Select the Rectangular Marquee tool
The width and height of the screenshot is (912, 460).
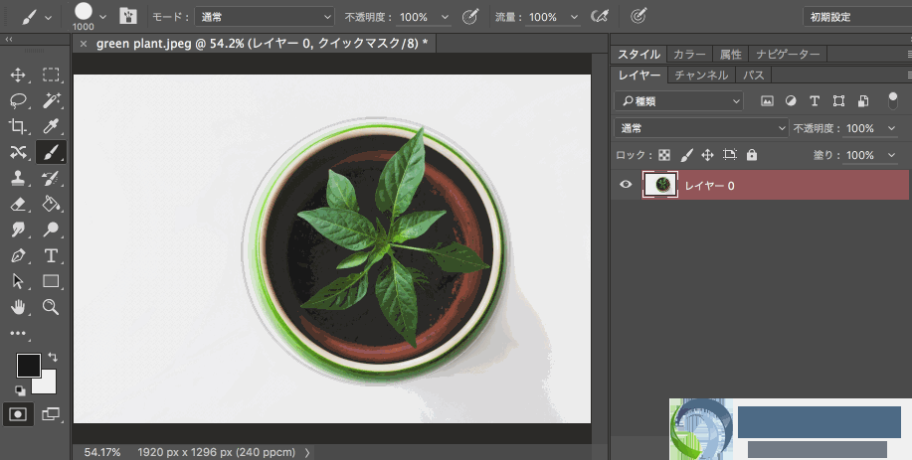point(51,75)
